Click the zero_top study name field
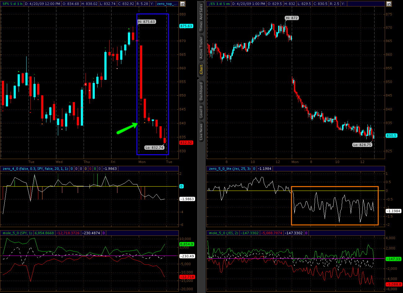Image resolution: width=403 pixels, height=293 pixels. [167, 4]
